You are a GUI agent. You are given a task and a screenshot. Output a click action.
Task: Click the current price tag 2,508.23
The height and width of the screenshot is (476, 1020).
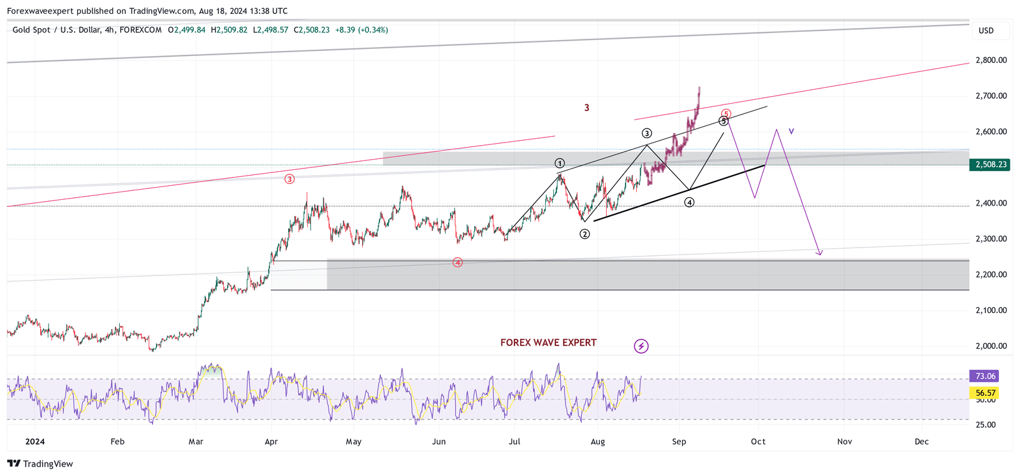[991, 165]
